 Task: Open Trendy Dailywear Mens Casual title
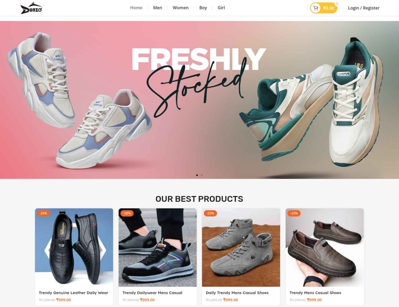[152, 293]
